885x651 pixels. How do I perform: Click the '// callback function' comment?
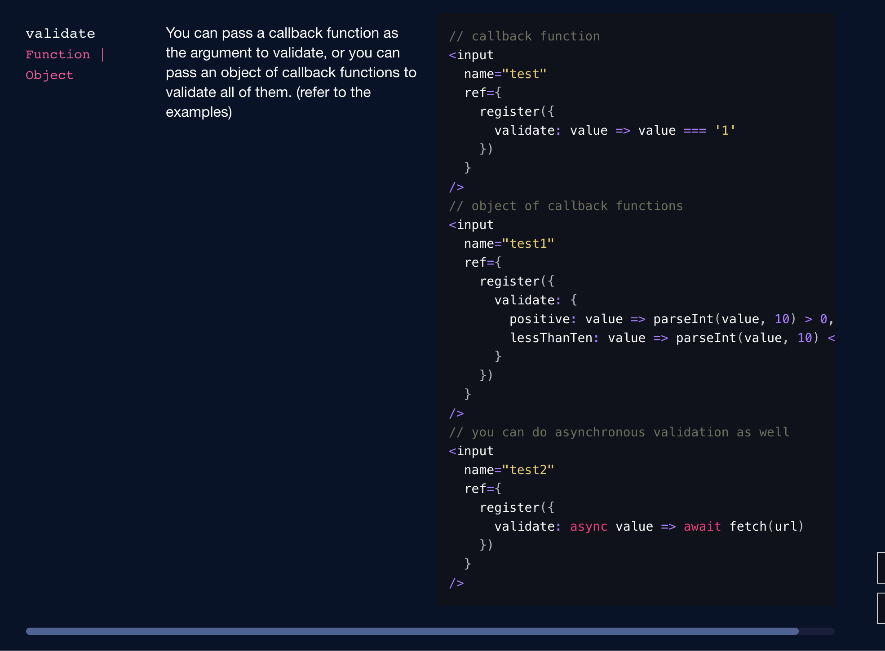point(524,36)
